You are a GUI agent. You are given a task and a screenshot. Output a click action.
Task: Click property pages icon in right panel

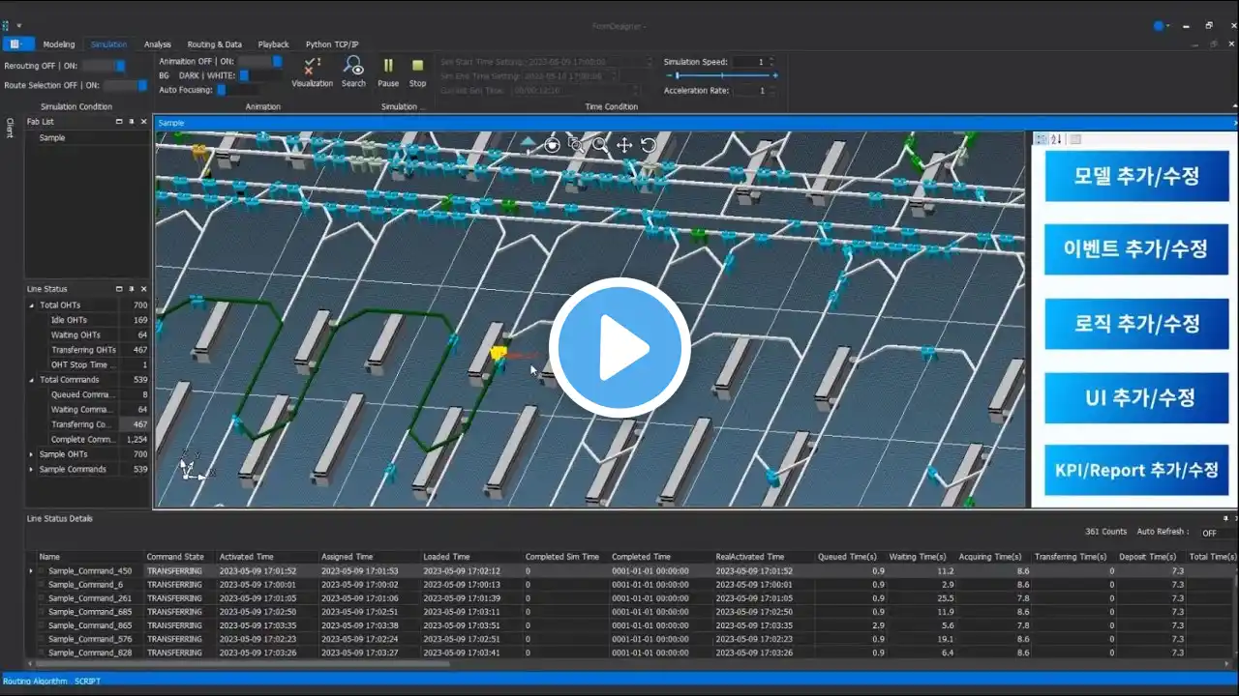click(x=1074, y=139)
